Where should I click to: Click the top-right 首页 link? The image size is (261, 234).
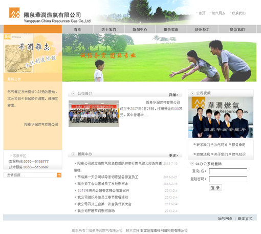[202, 13]
